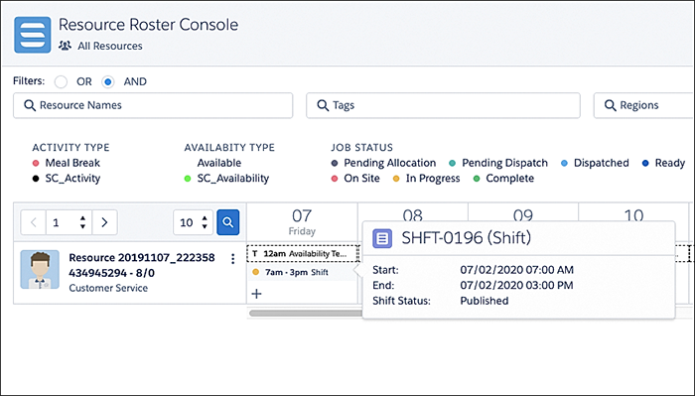Click the resource avatar thumbnail
Viewport: 695px width, 396px height.
pos(40,269)
